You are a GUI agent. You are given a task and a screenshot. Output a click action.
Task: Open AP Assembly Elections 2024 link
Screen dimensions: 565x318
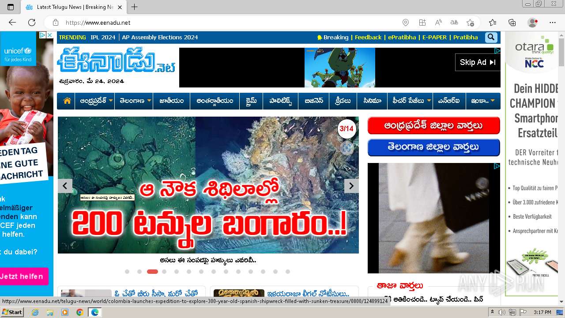tap(160, 38)
